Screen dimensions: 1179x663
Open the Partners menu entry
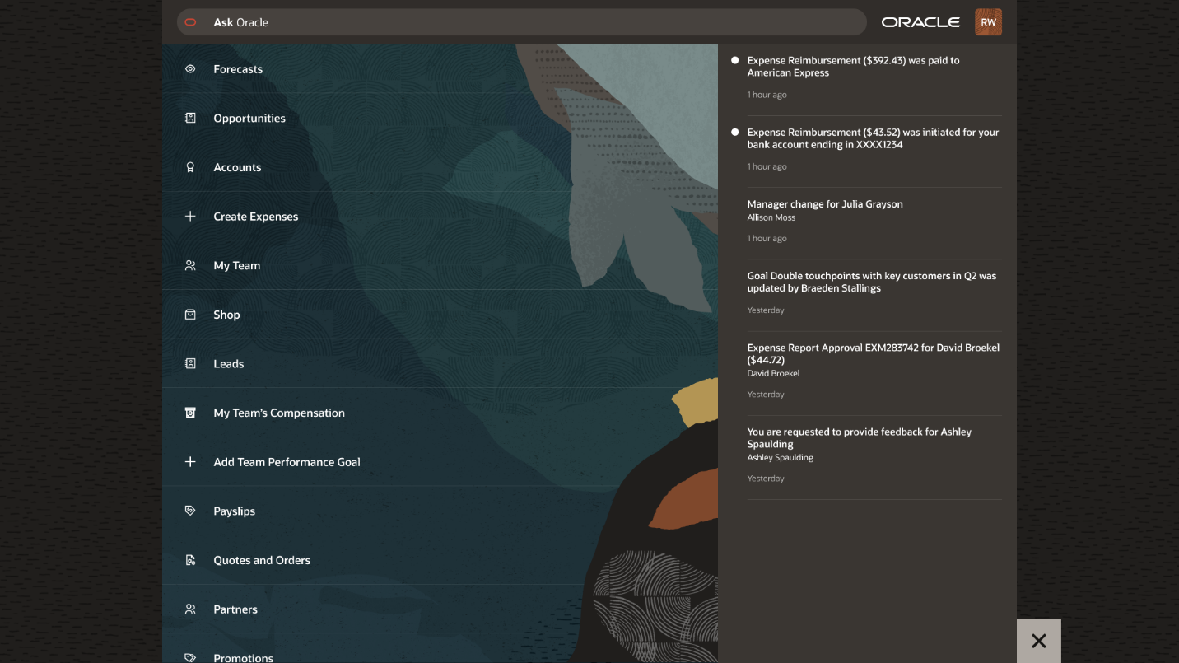tap(235, 609)
